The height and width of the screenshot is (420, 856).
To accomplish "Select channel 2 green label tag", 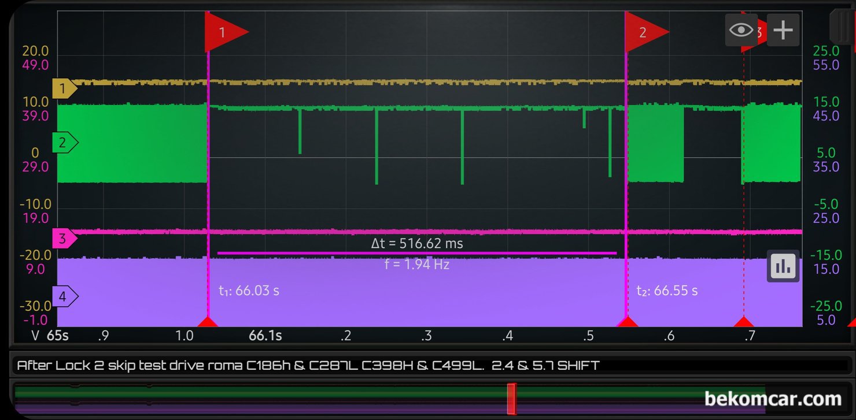I will (65, 142).
